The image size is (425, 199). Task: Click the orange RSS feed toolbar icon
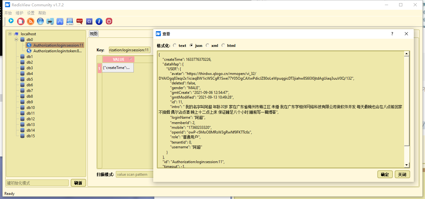[x=31, y=21]
